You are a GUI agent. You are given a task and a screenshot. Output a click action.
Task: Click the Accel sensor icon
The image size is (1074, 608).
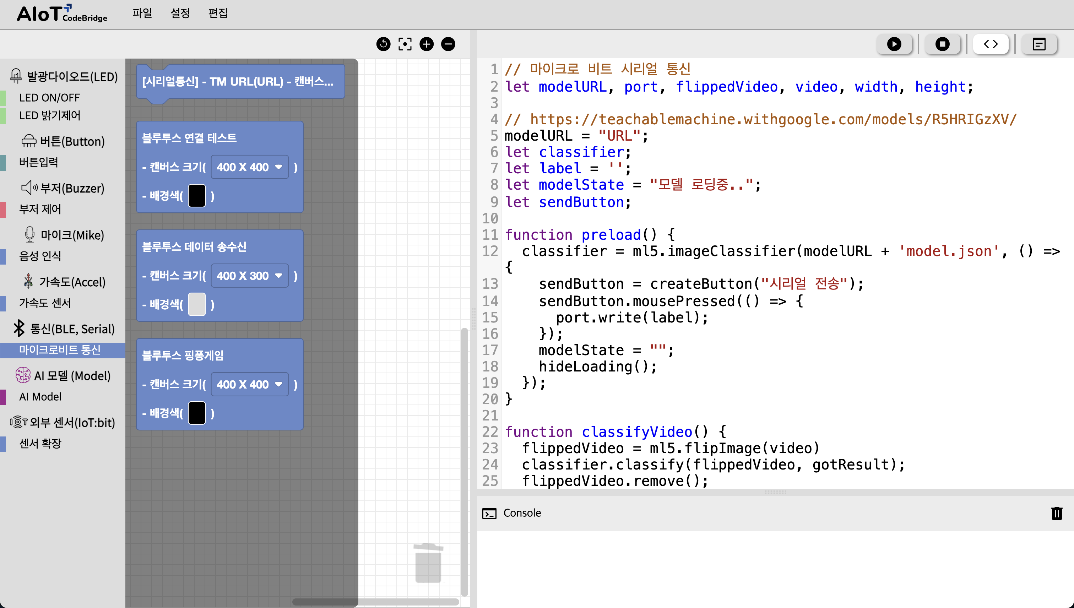point(28,282)
